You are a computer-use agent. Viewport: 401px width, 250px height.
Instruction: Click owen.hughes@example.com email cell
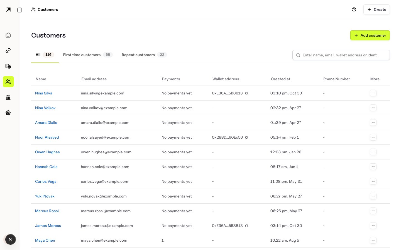pos(106,152)
